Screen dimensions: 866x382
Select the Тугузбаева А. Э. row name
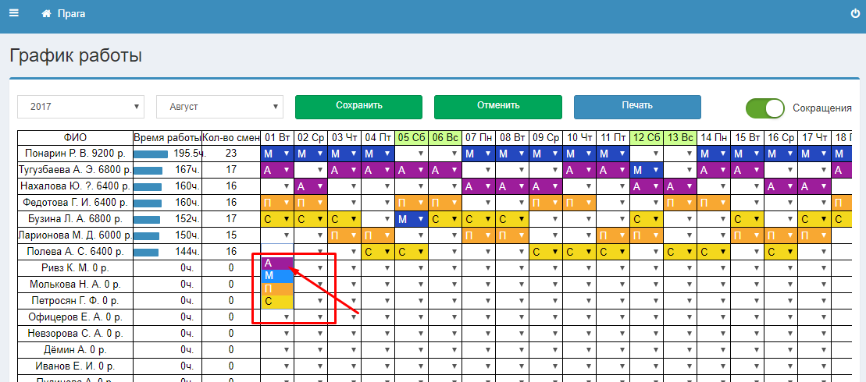75,170
